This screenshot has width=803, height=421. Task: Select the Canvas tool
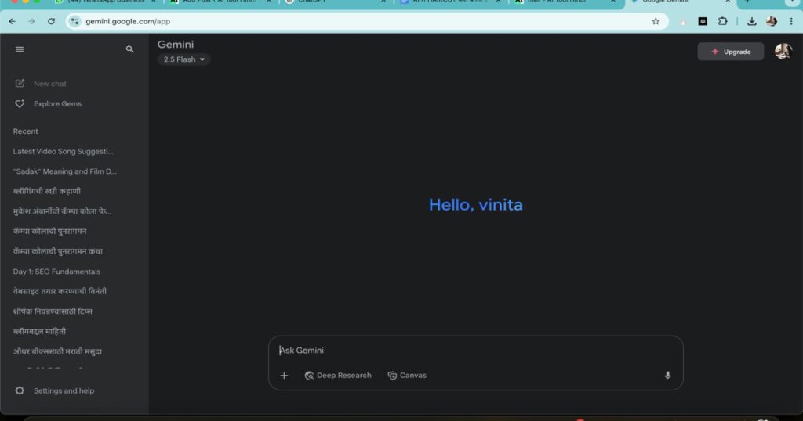[407, 376]
